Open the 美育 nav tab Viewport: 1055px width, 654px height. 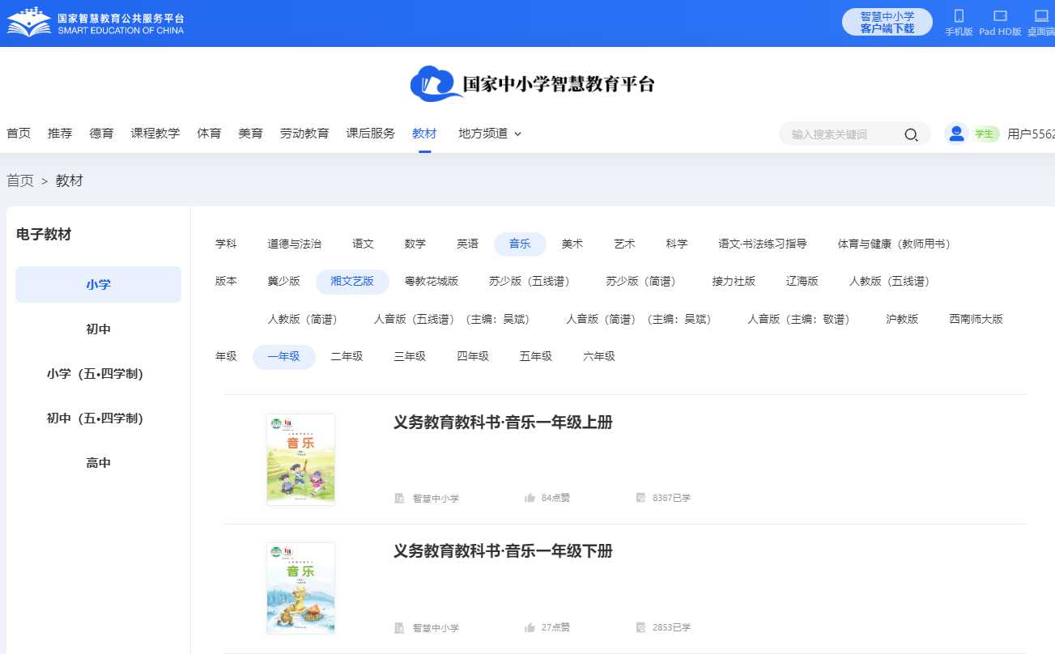coord(250,134)
